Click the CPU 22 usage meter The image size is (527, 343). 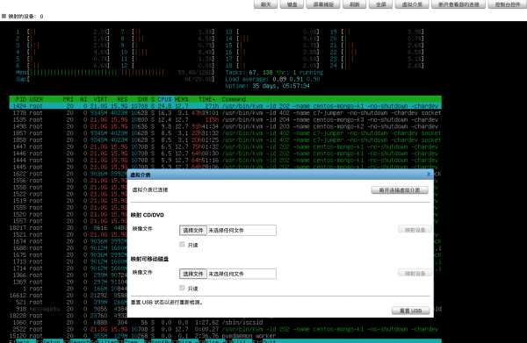pos(377,52)
